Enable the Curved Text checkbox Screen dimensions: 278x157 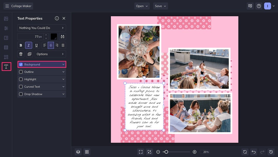coord(21,87)
